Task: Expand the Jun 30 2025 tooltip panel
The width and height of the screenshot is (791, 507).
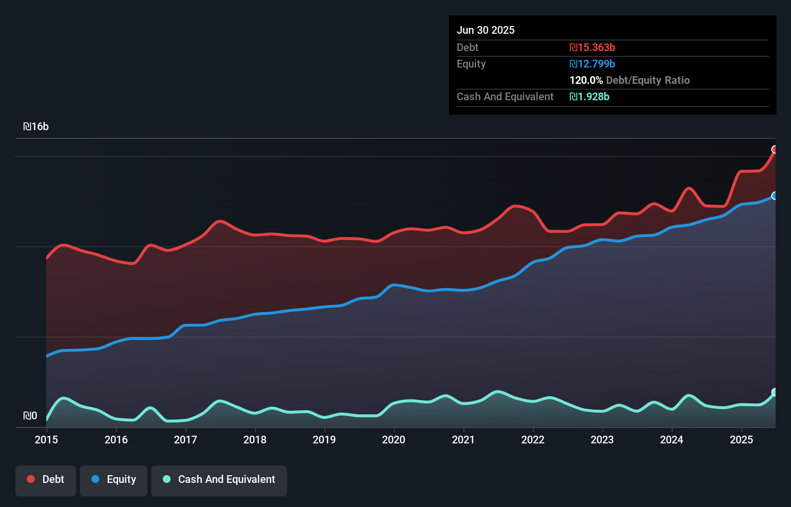Action: click(486, 30)
